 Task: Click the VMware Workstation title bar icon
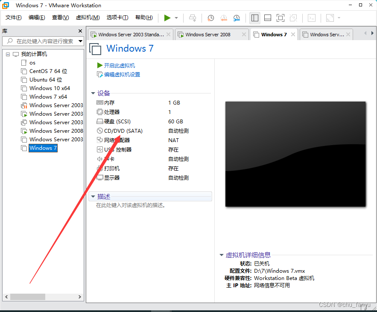tap(6, 5)
